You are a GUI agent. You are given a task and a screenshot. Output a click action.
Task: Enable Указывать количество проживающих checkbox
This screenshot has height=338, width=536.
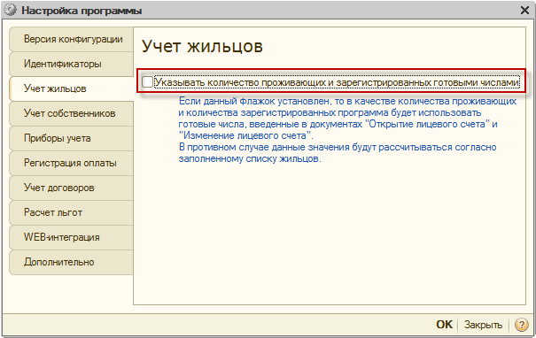[x=147, y=82]
